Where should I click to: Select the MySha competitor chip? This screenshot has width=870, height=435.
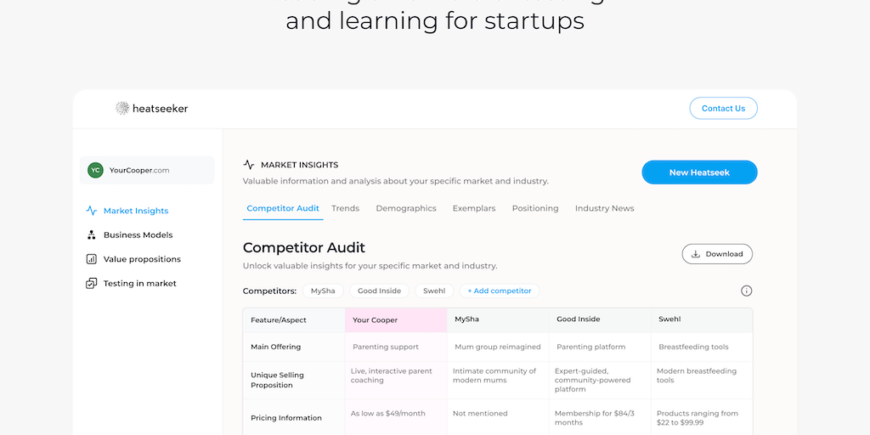tap(323, 291)
